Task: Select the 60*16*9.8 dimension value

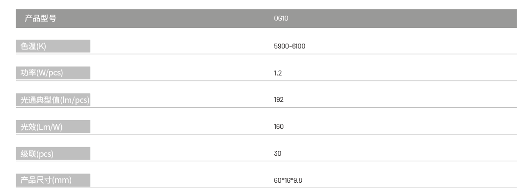Action: pyautogui.click(x=288, y=181)
